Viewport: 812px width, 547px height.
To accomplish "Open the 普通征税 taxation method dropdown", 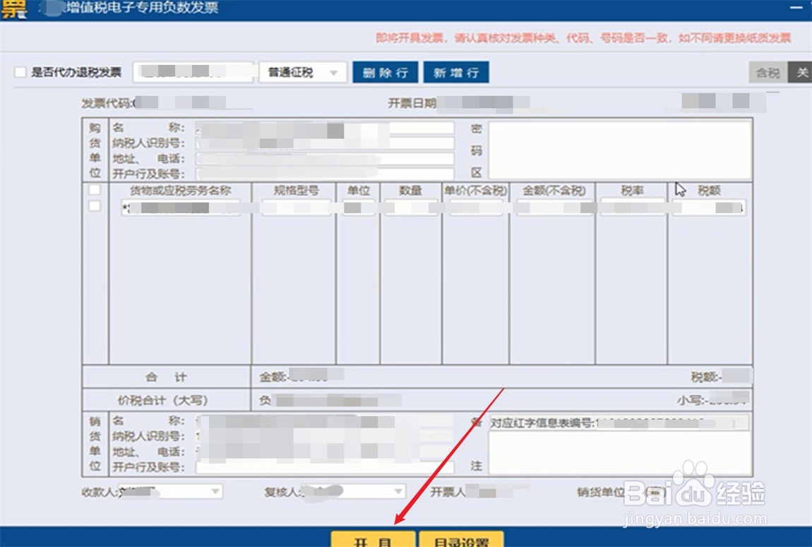I will point(302,71).
